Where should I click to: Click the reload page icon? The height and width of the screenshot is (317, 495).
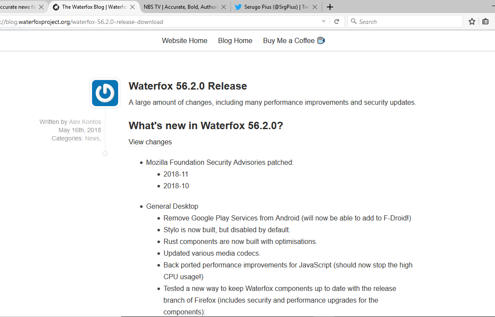pyautogui.click(x=337, y=22)
